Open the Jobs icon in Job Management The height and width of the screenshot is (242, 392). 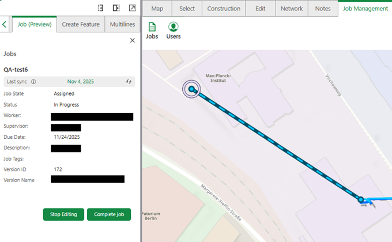(152, 31)
